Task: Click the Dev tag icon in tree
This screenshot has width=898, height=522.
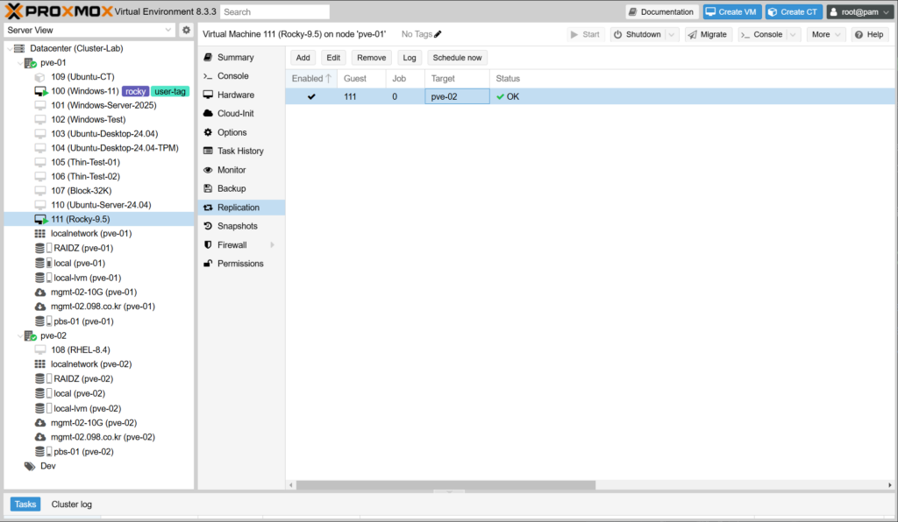Action: pyautogui.click(x=30, y=466)
